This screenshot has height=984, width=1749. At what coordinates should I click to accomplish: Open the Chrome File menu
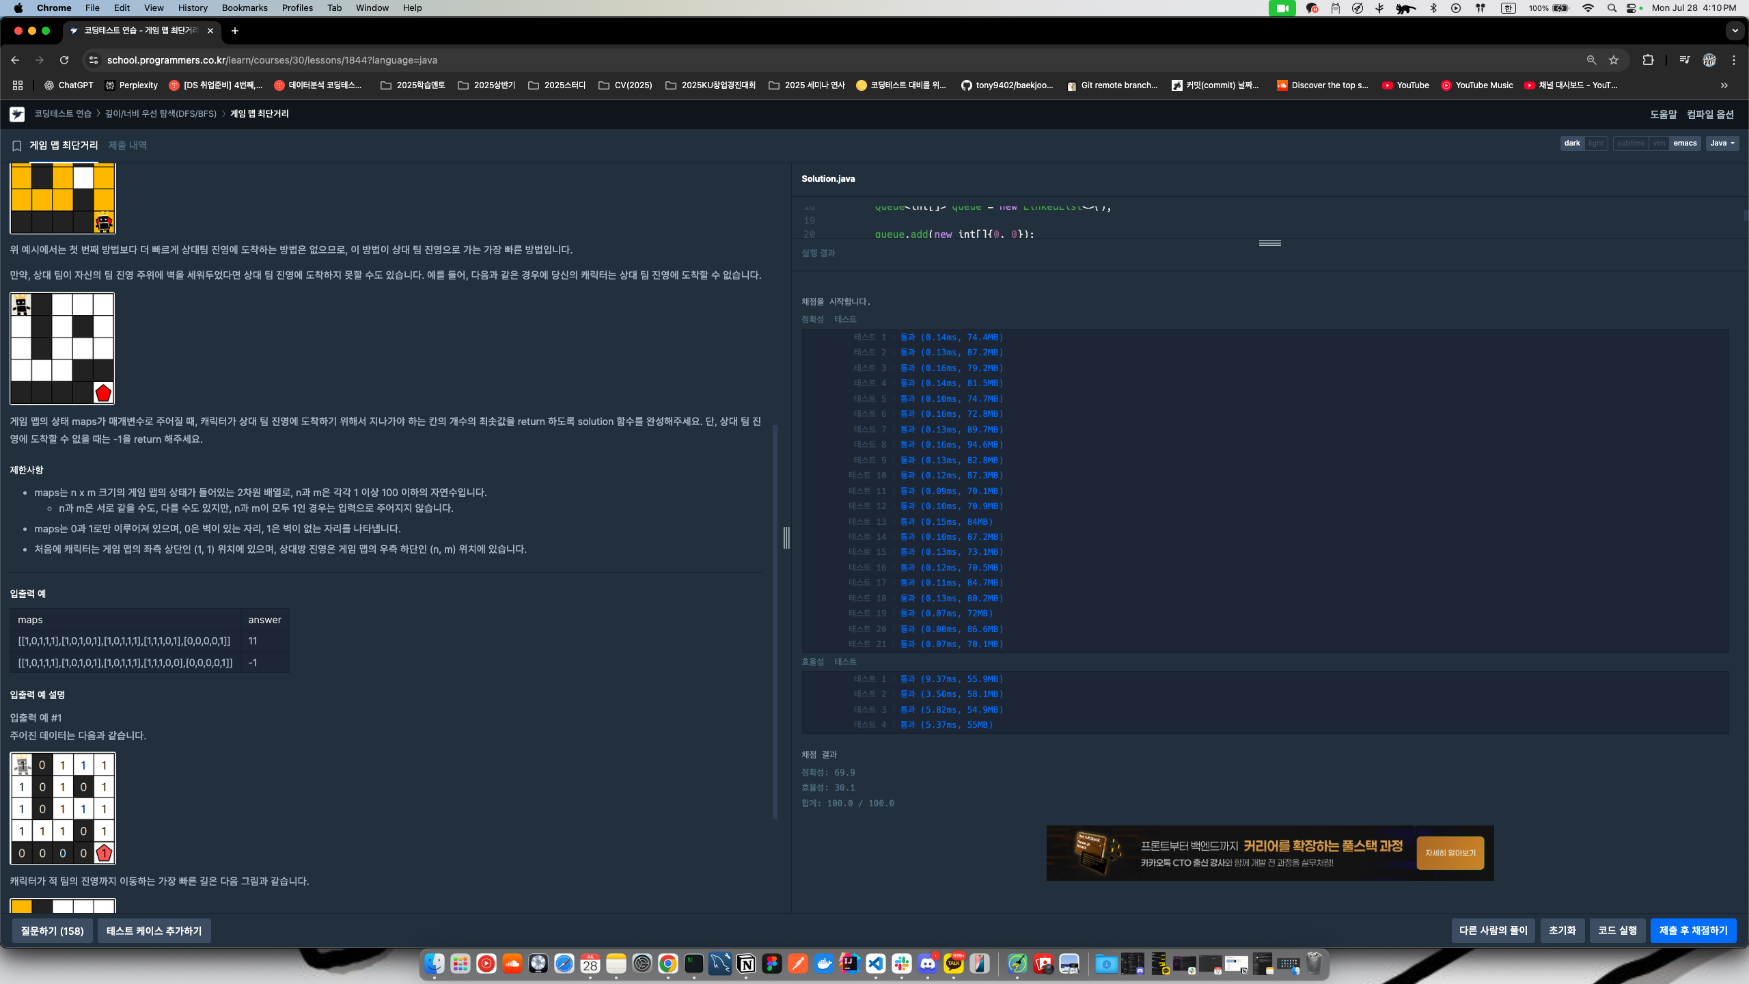(92, 8)
